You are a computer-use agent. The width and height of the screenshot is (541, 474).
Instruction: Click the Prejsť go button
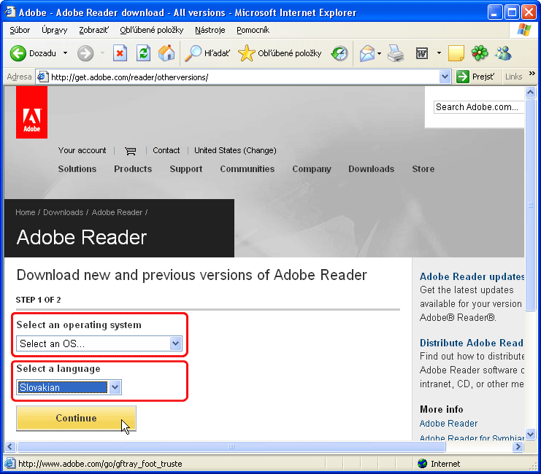point(476,77)
